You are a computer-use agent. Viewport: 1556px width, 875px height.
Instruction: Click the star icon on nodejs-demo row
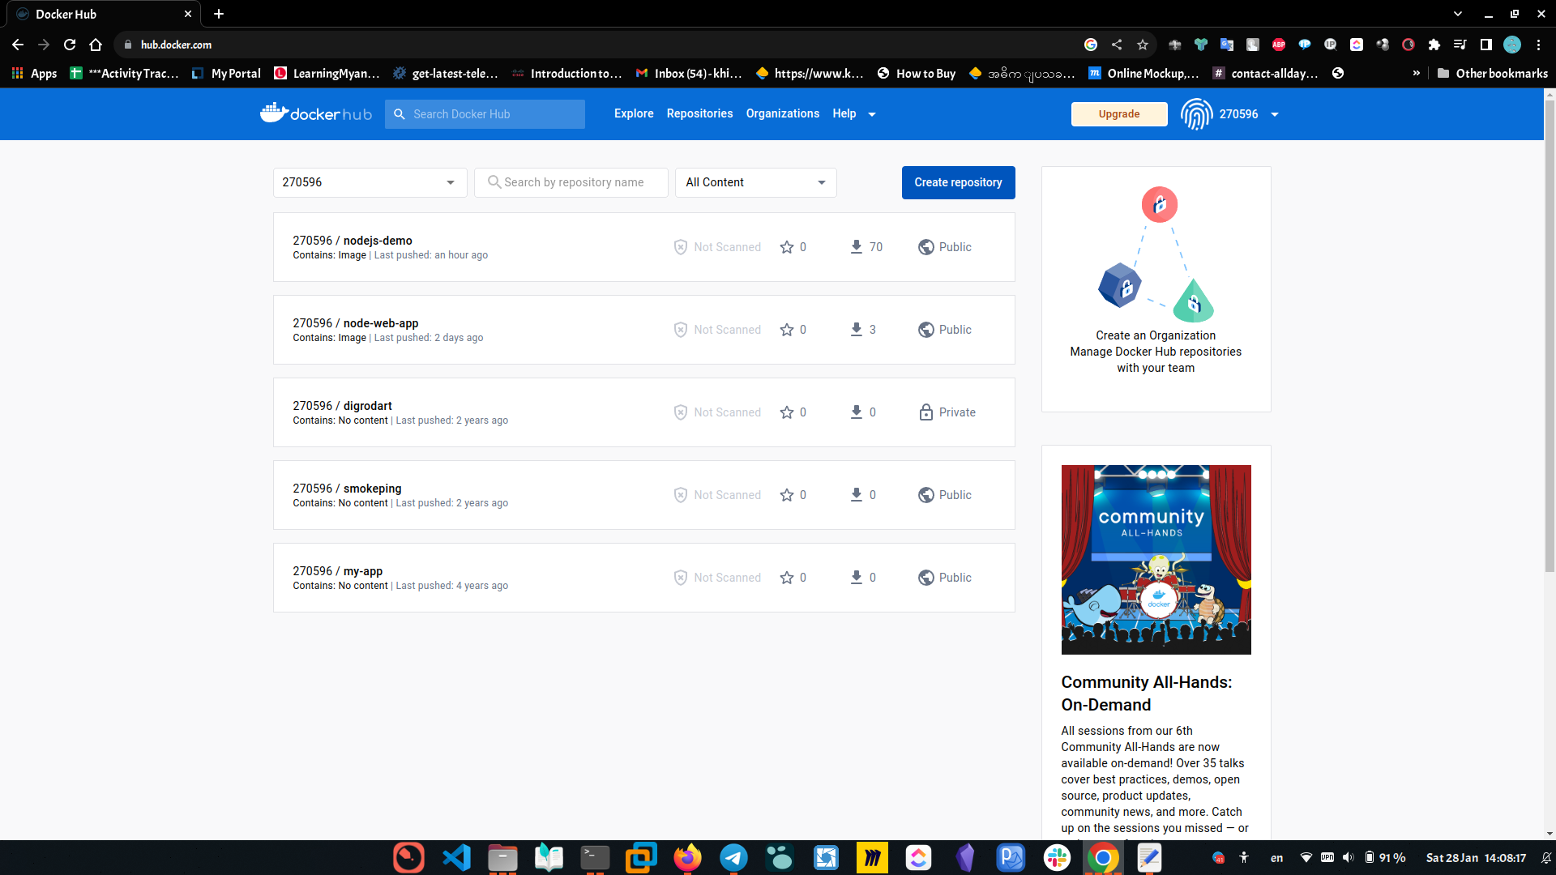786,247
